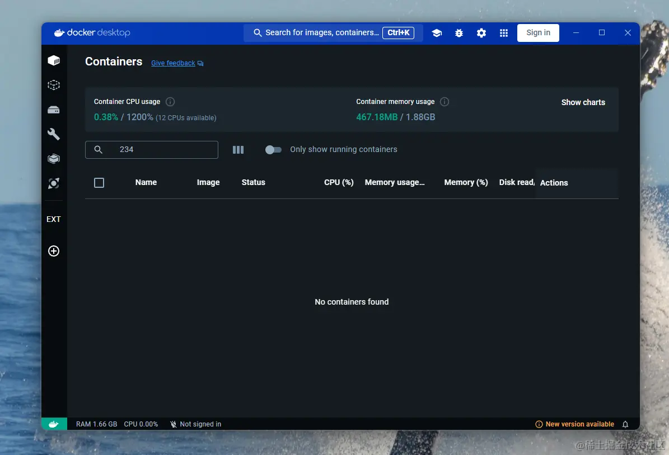Screen dimensions: 669x455
Task: Click the EXT extensions label in sidebar
Action: pyautogui.click(x=54, y=219)
